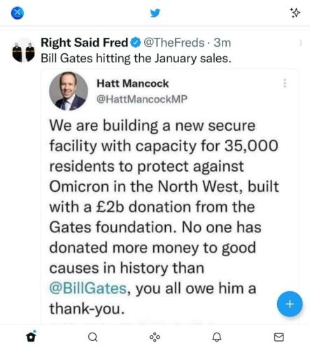Open the Spaces tab icon
Image resolution: width=310 pixels, height=350 pixels.
click(155, 337)
